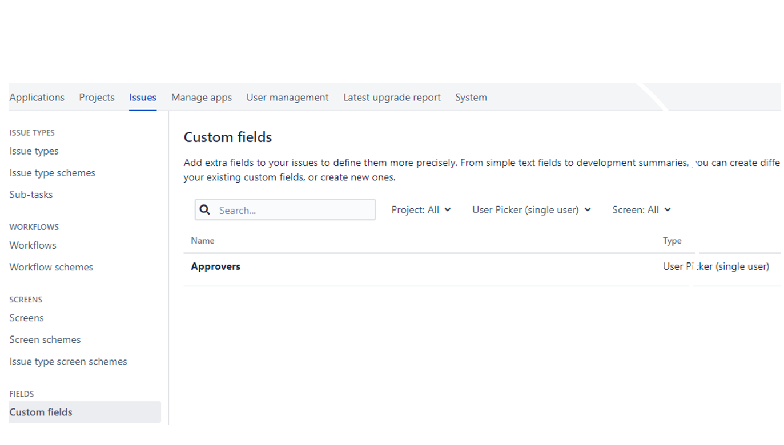View the Latest upgrade report tab
The width and height of the screenshot is (784, 445).
click(392, 98)
